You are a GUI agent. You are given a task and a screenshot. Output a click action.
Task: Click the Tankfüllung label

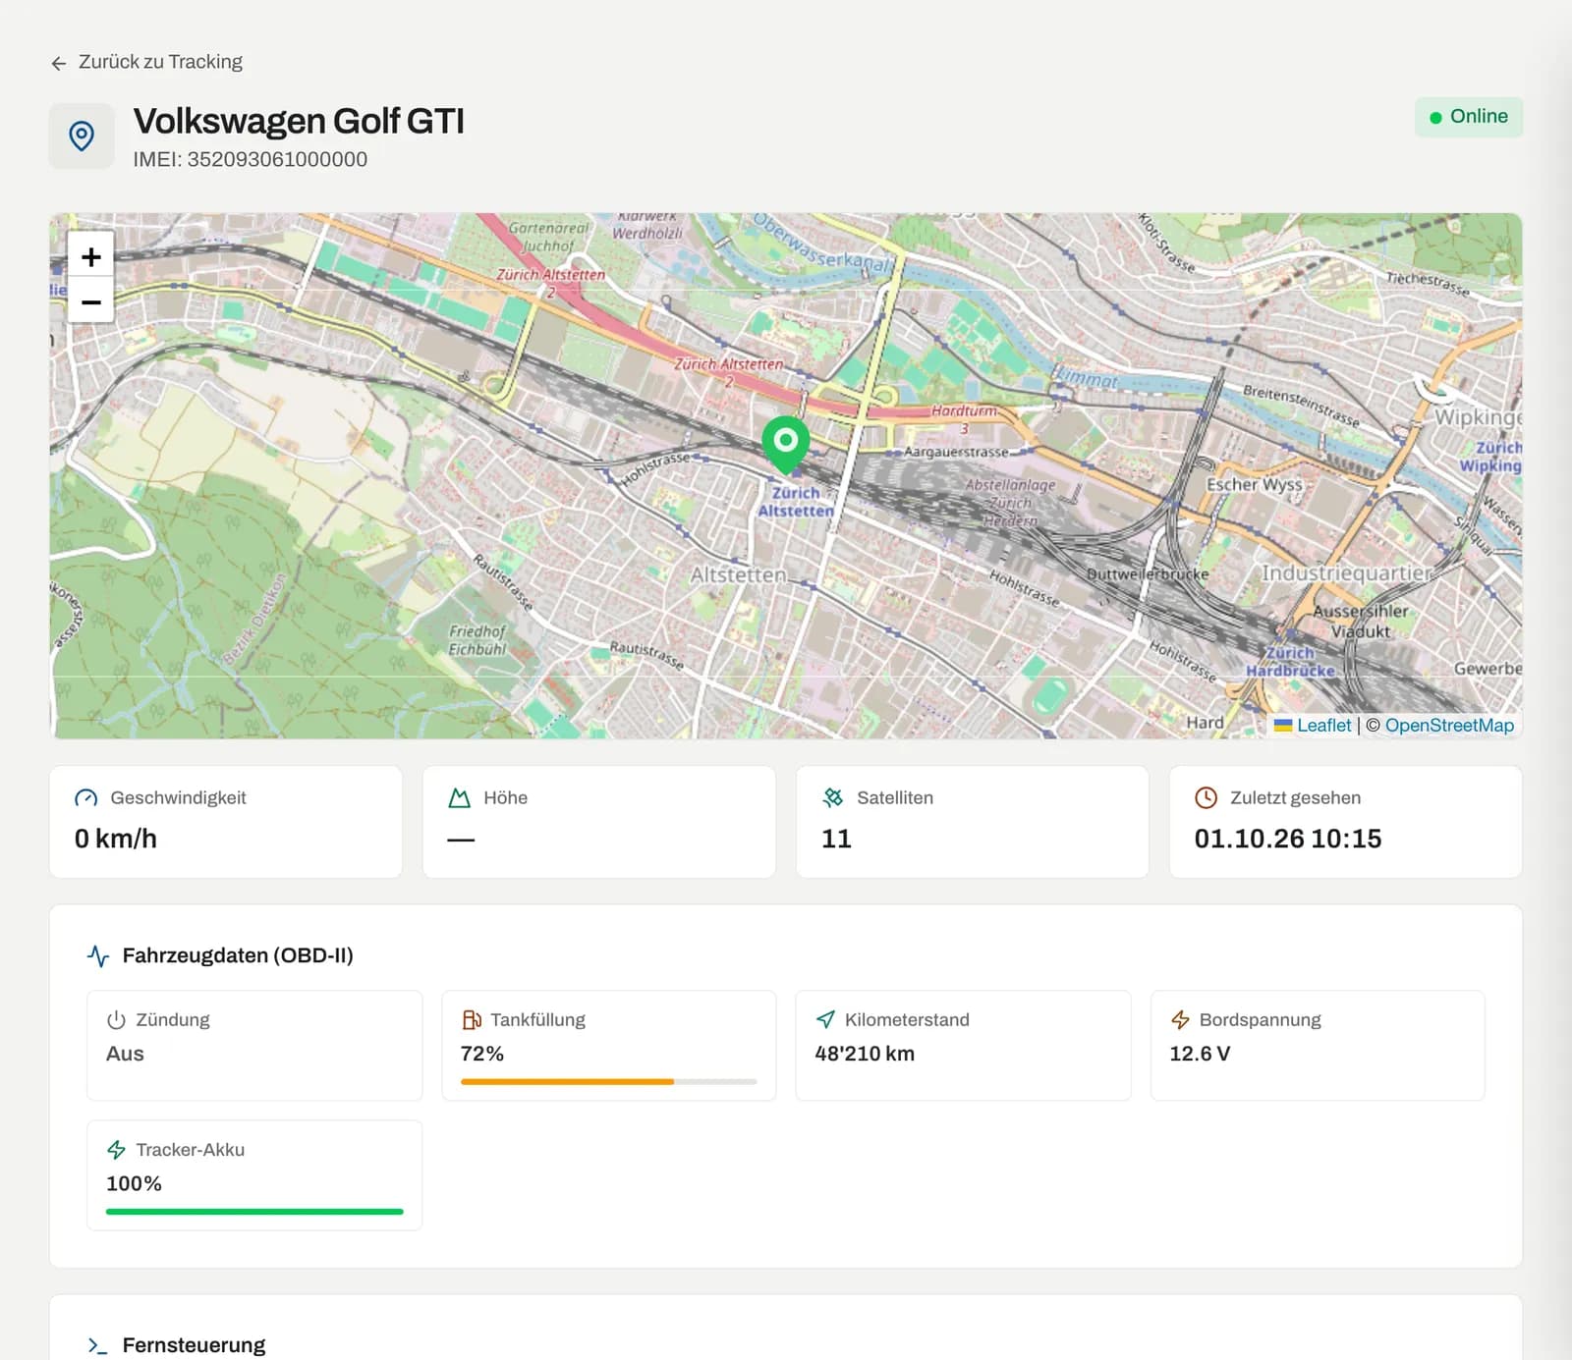tap(537, 1020)
